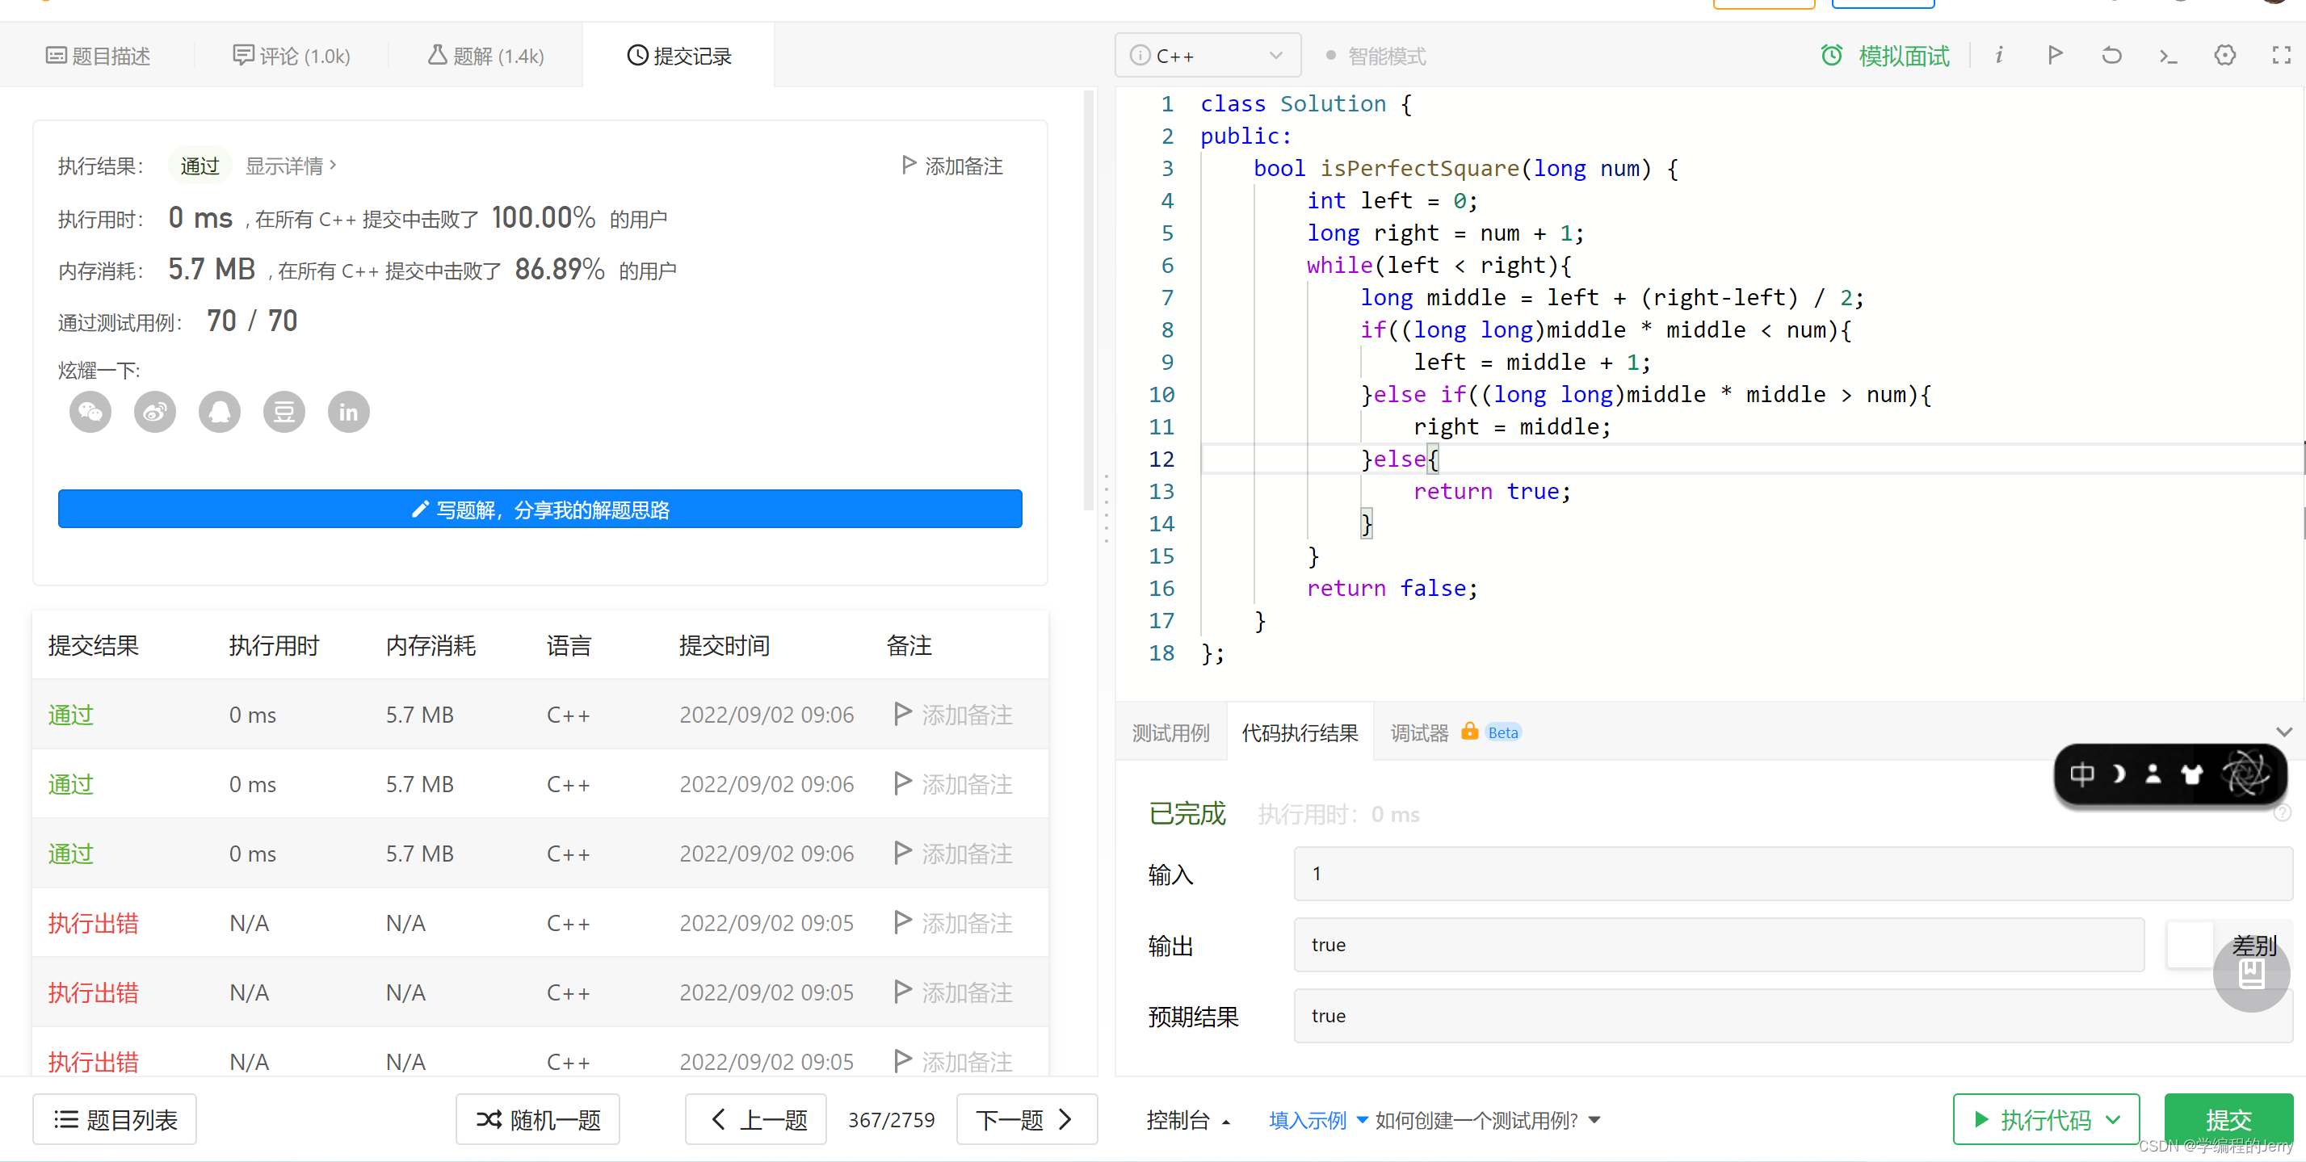
Task: Open editor settings gear icon
Action: [x=2224, y=56]
